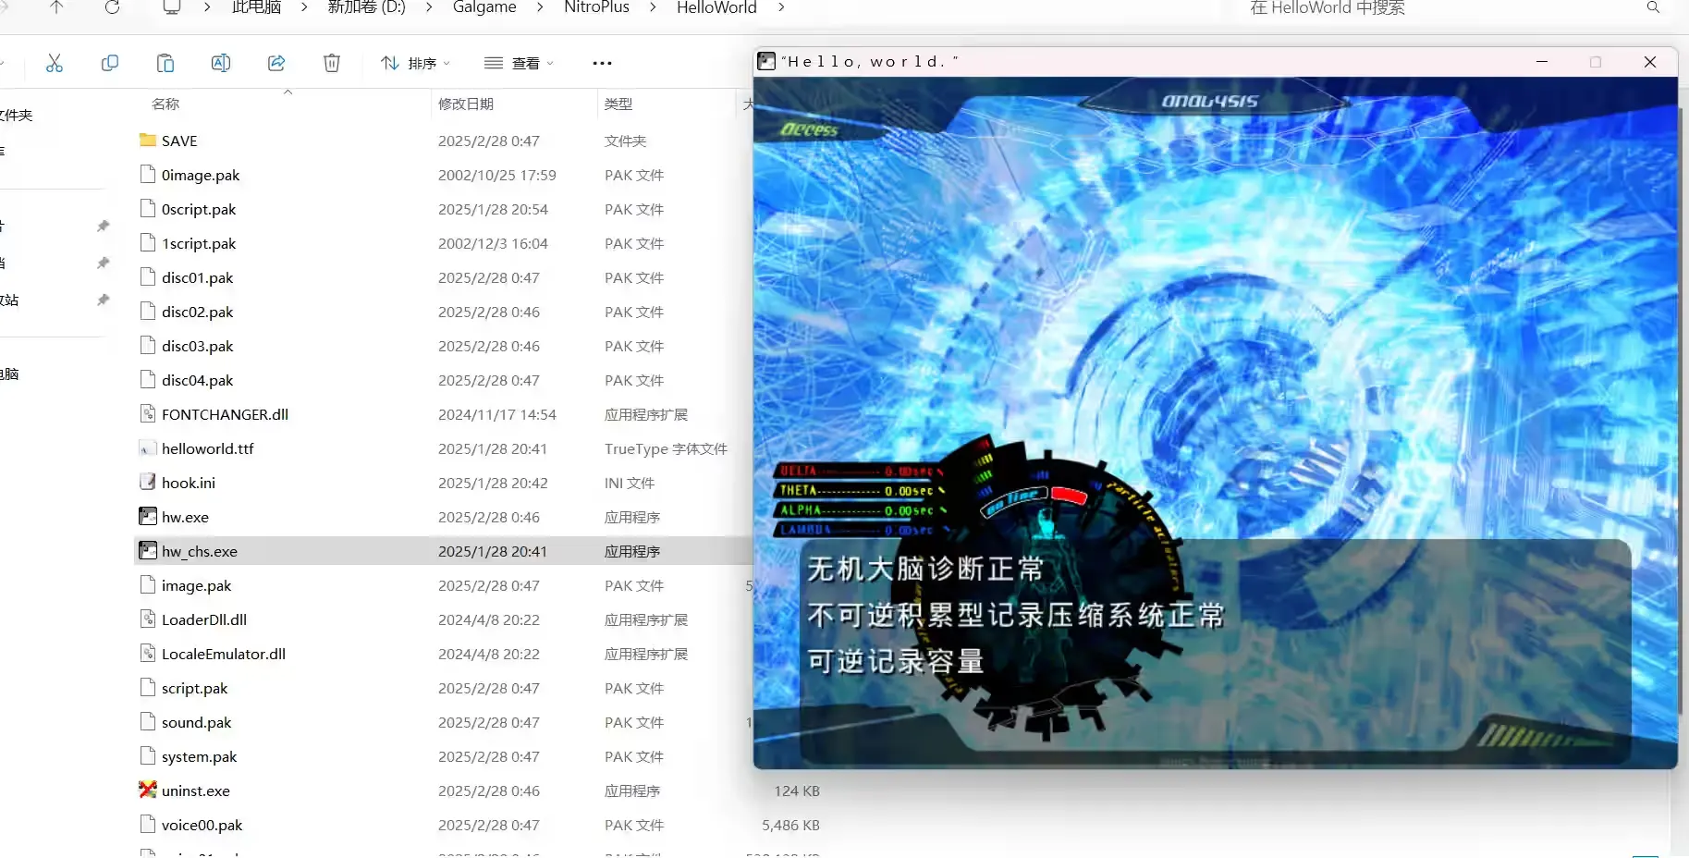Open the 排序 sort dropdown

[415, 63]
